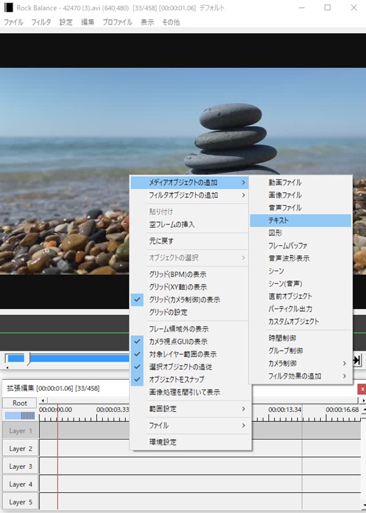This screenshot has width=366, height=513.
Task: Add 音声波形表示 object
Action: pos(301,259)
